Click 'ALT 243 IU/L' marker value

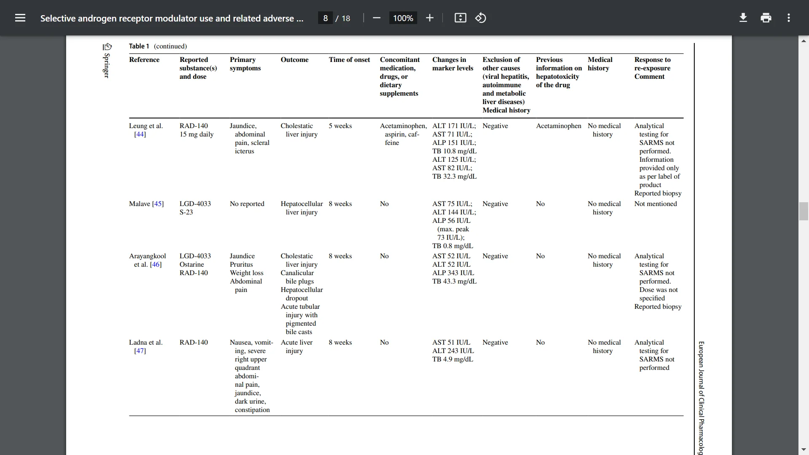[x=453, y=351]
